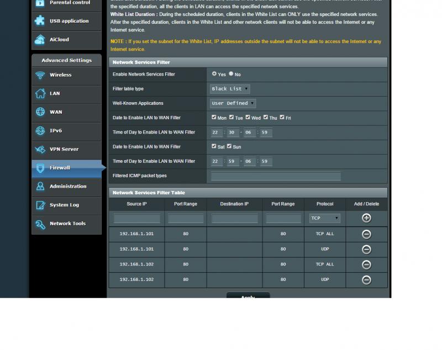The image size is (442, 350).
Task: Open the IPv6 settings page
Action: click(x=66, y=131)
